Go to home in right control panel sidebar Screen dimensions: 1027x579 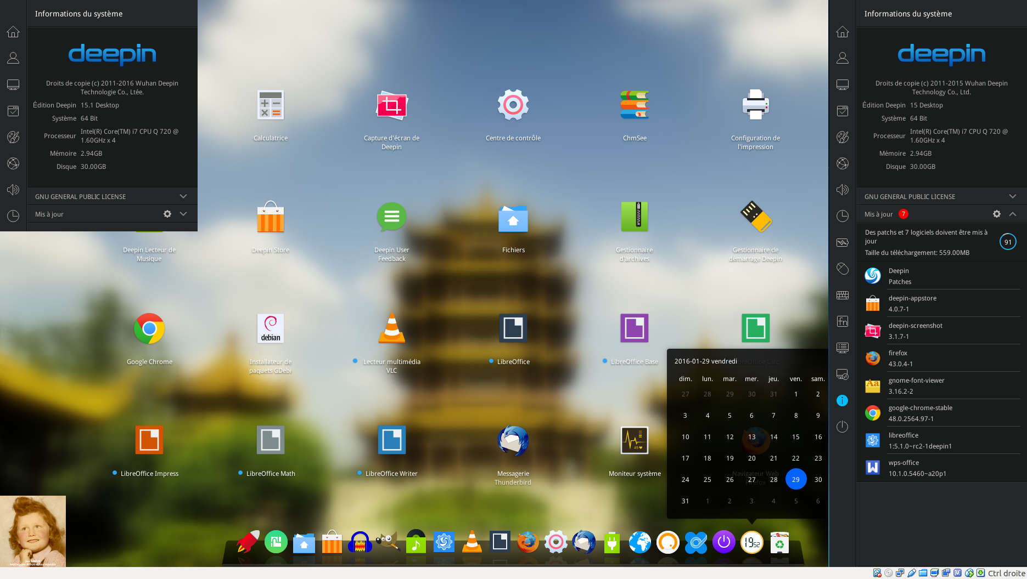842,32
